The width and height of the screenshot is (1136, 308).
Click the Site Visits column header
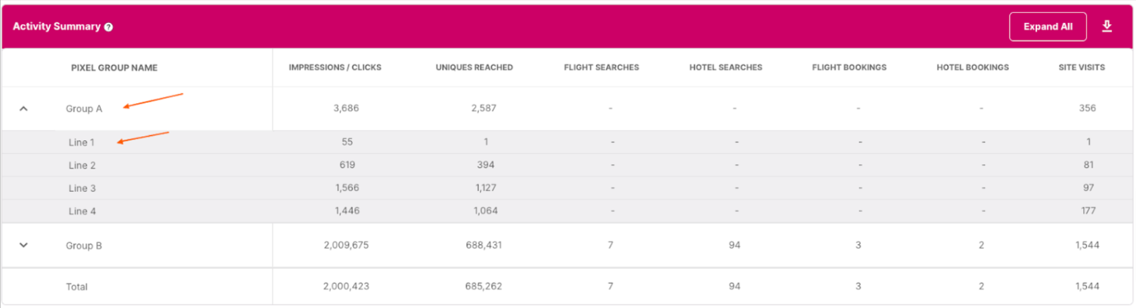coord(1081,67)
